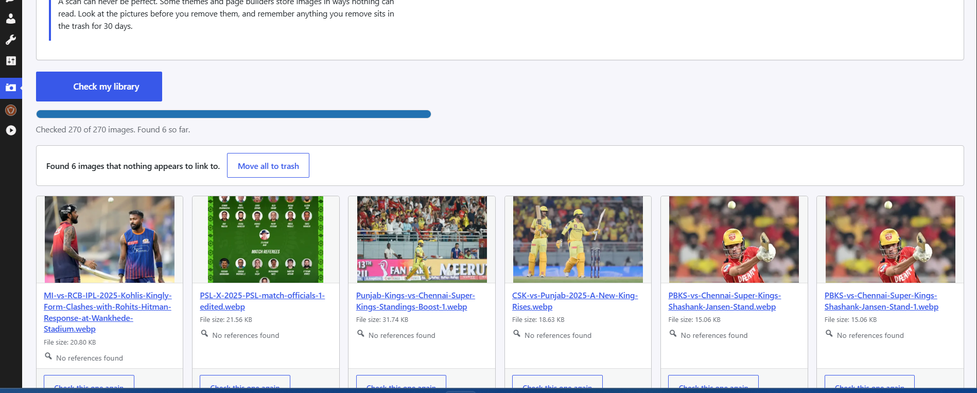
Task: Click 'Found 6 images that nothing appears to link to'
Action: click(133, 166)
